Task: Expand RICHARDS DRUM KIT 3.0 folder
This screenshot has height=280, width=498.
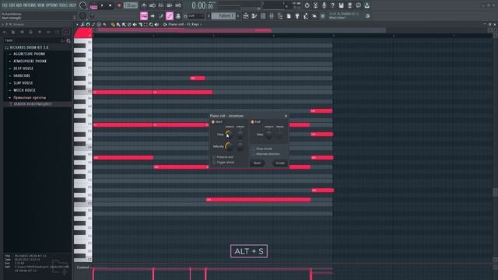Action: [29, 47]
